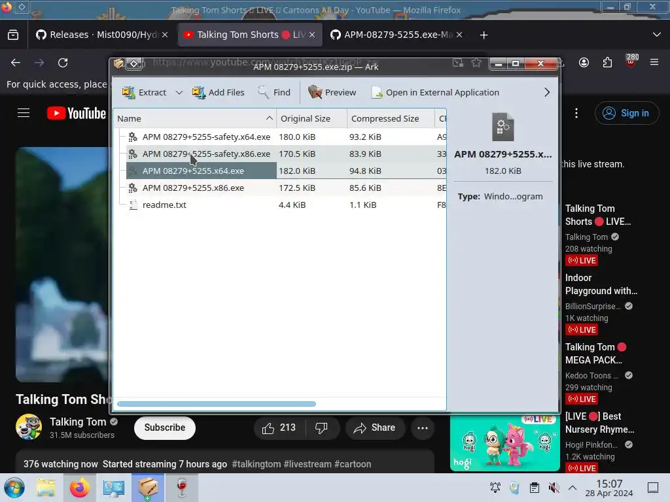
Task: Open Firefox View icon
Action: pos(13,35)
